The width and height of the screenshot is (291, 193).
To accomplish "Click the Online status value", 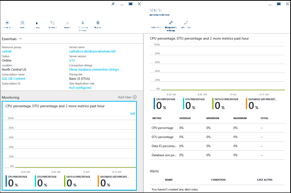I will tap(7, 61).
